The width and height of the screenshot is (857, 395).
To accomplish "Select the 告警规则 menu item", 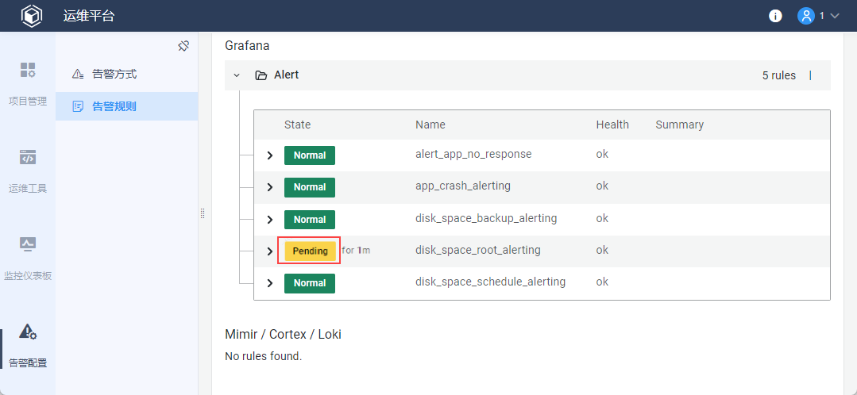I will [x=114, y=105].
